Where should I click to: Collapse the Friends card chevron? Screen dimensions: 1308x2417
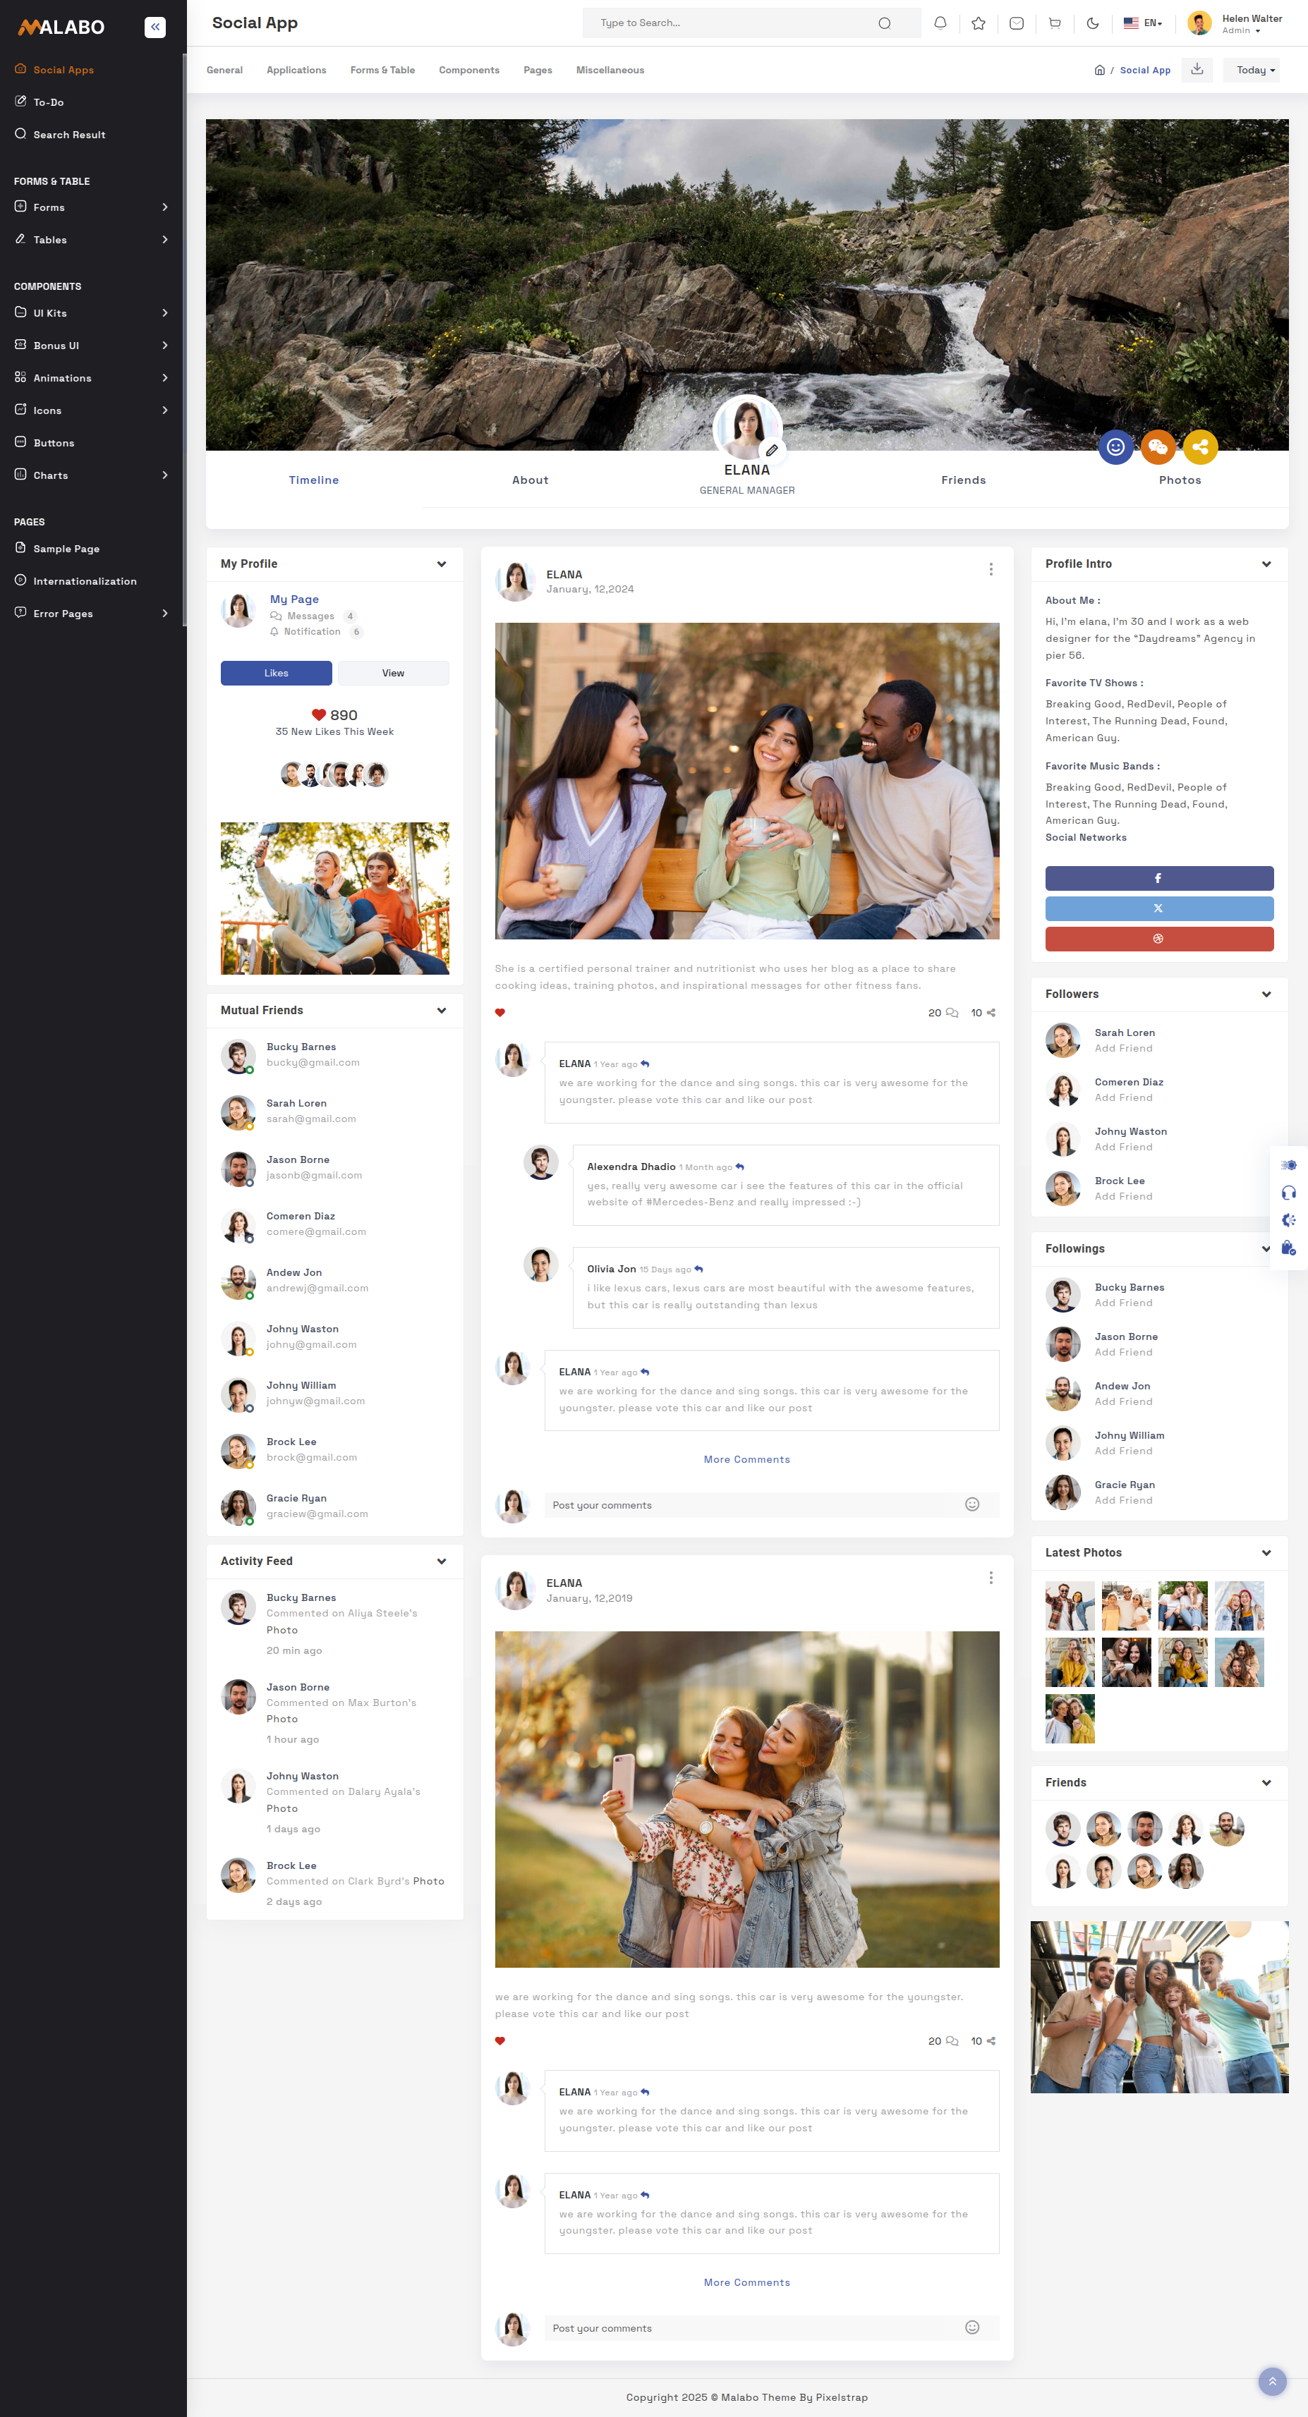pyautogui.click(x=1266, y=1783)
